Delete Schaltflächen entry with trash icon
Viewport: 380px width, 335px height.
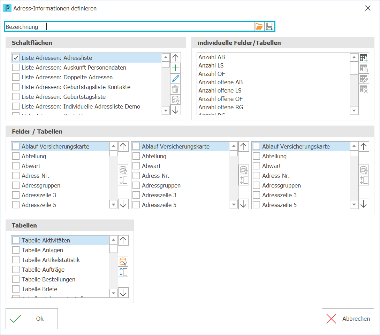[175, 89]
